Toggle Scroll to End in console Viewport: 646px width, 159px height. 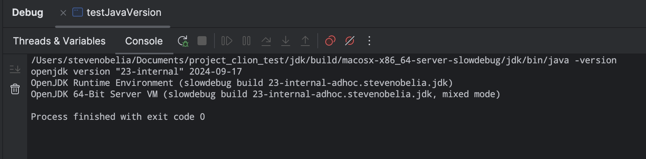pos(15,69)
